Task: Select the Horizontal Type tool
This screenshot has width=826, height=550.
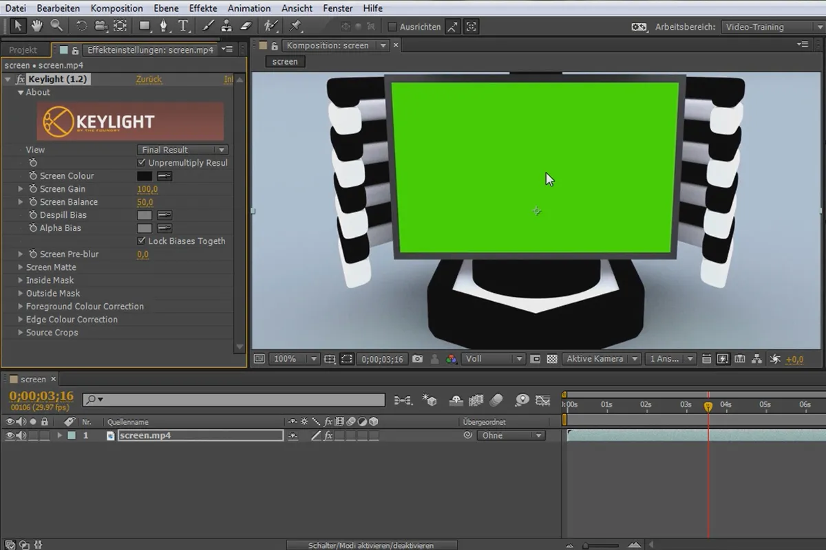Action: pos(183,26)
